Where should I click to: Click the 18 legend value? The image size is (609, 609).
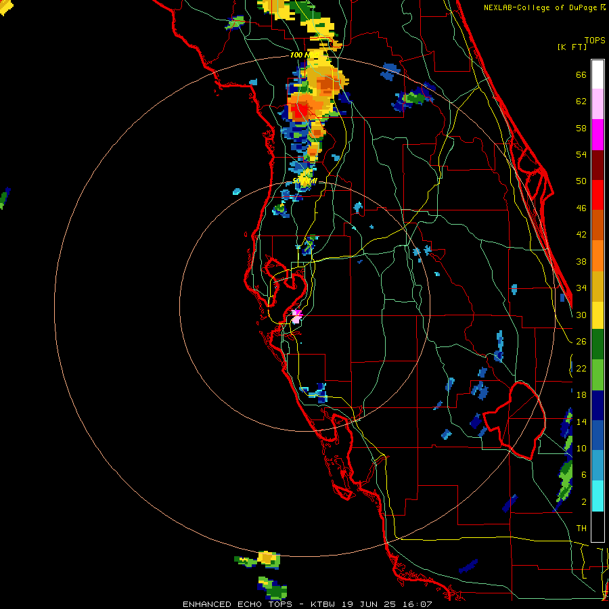[581, 395]
